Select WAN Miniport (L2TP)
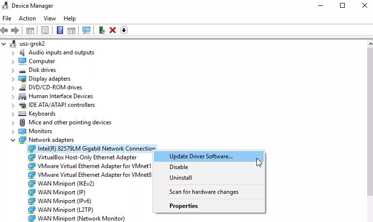This screenshot has height=222, width=373. [66, 210]
